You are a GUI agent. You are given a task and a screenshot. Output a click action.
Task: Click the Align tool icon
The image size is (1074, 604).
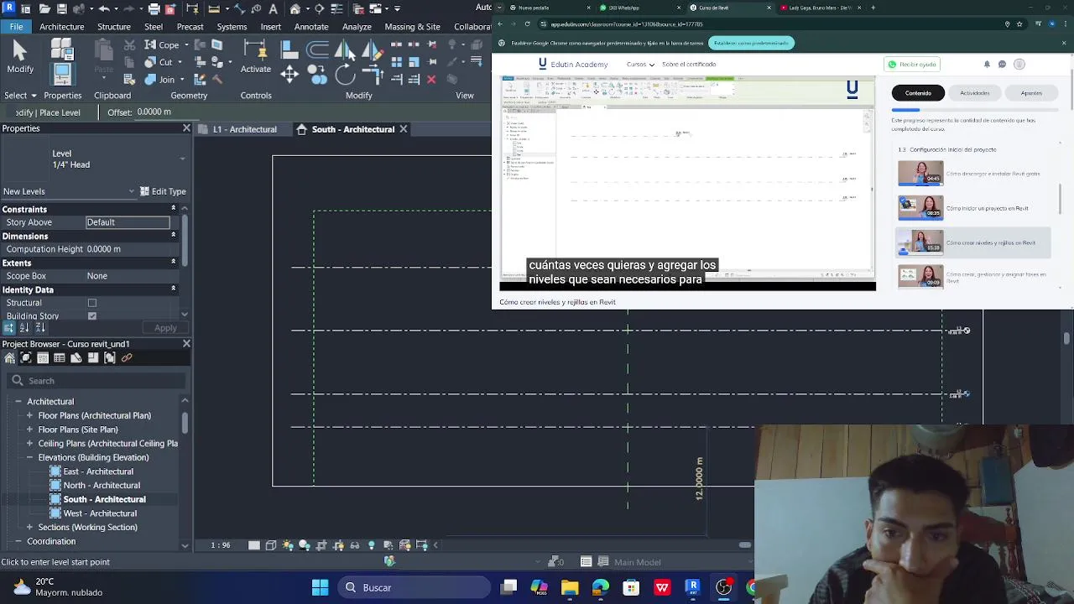[x=289, y=50]
